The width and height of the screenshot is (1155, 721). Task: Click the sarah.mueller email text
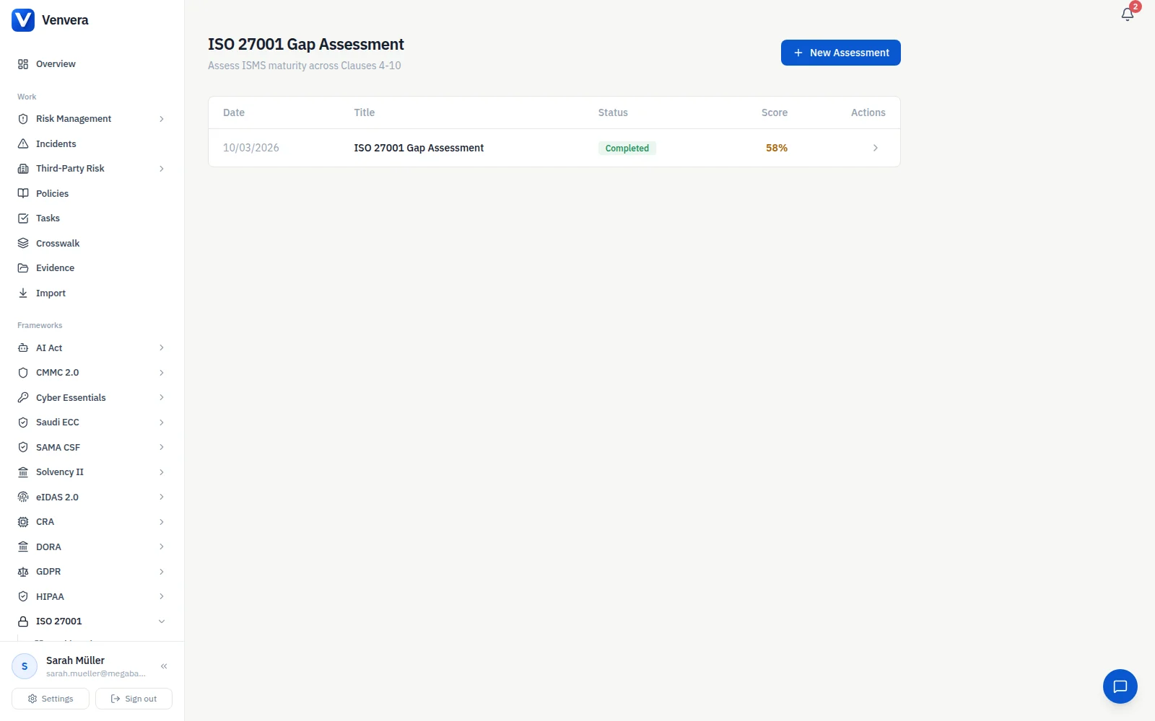pos(96,673)
